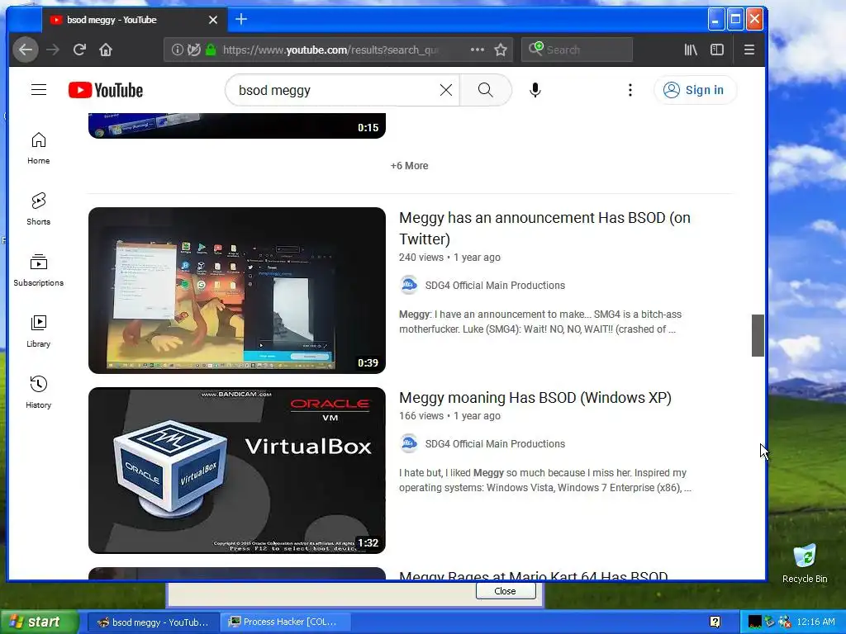Click the description starting 'Meggy: I have an announcement'

tap(540, 322)
